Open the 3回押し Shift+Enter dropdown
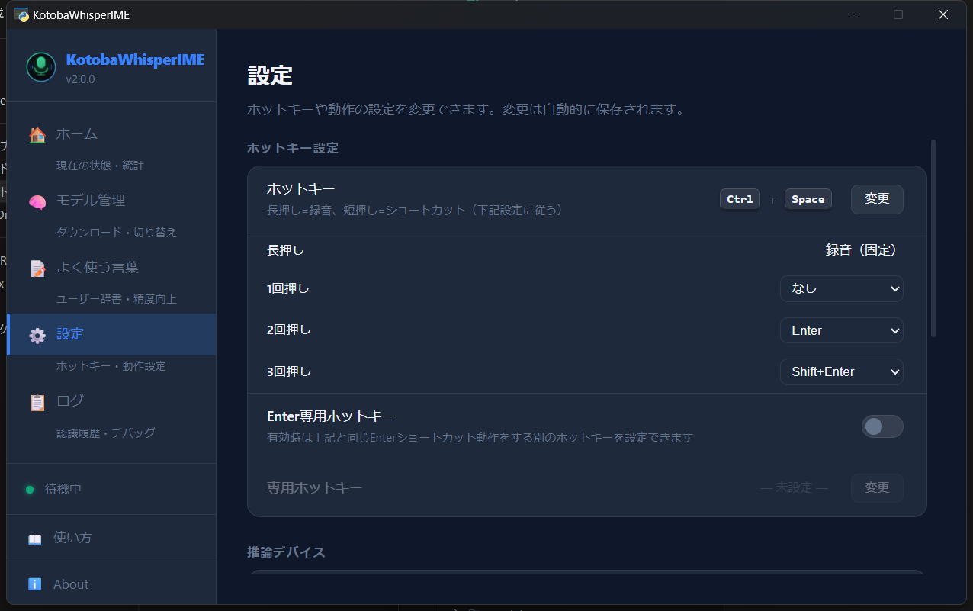The height and width of the screenshot is (611, 973). click(841, 371)
